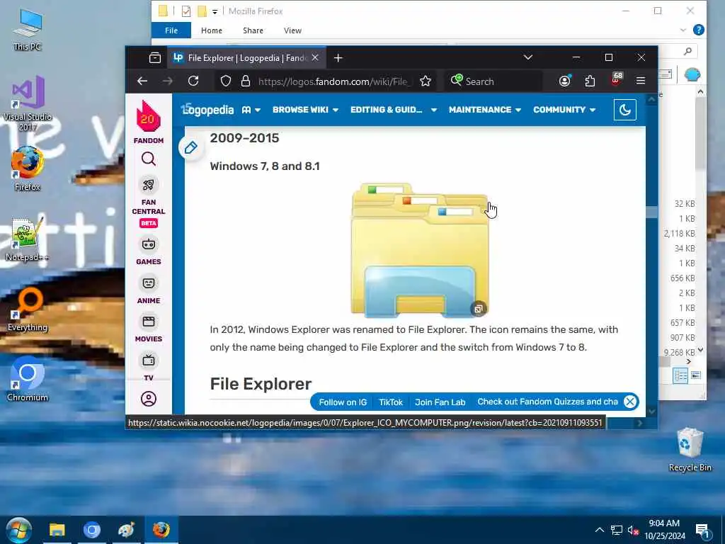
Task: Click the enlarge icon on folder image
Action: coord(479,309)
